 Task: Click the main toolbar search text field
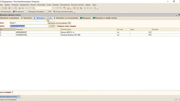pyautogui.click(x=44, y=8)
